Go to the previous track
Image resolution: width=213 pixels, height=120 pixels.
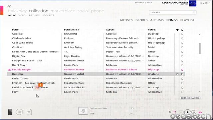[x=181, y=112]
